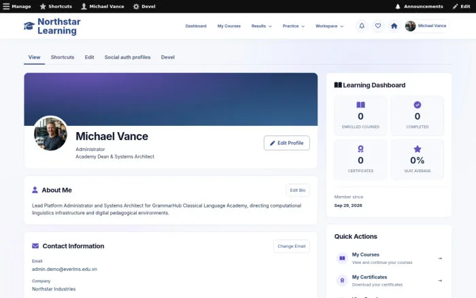Click the Academy Dean & Systems Architect text

(115, 156)
